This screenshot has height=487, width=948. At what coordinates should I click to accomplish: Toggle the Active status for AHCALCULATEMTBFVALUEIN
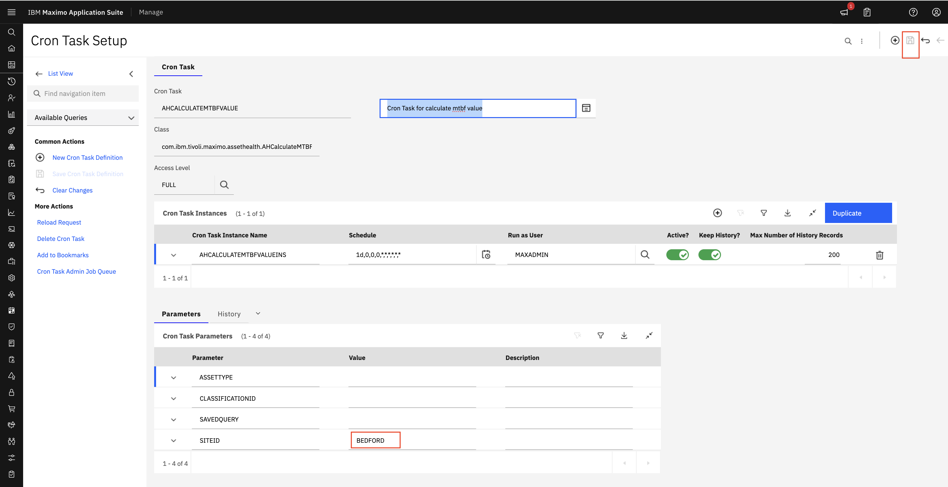677,255
